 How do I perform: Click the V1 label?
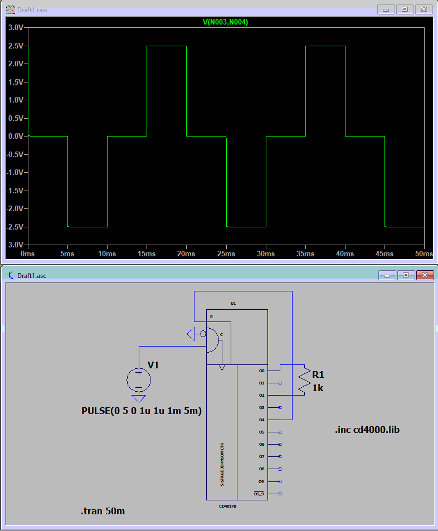153,365
